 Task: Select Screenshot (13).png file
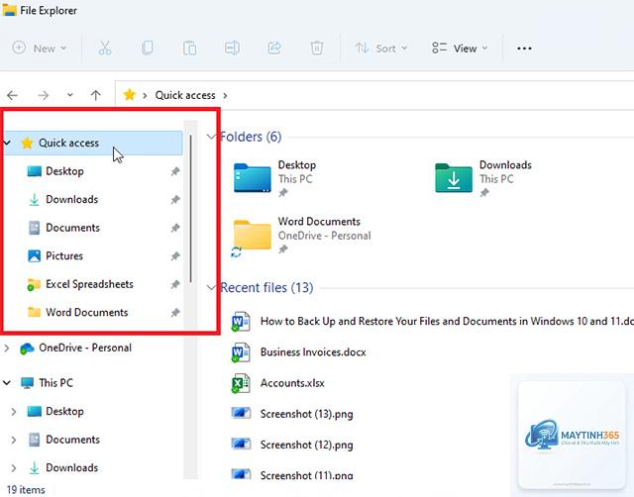(x=306, y=414)
